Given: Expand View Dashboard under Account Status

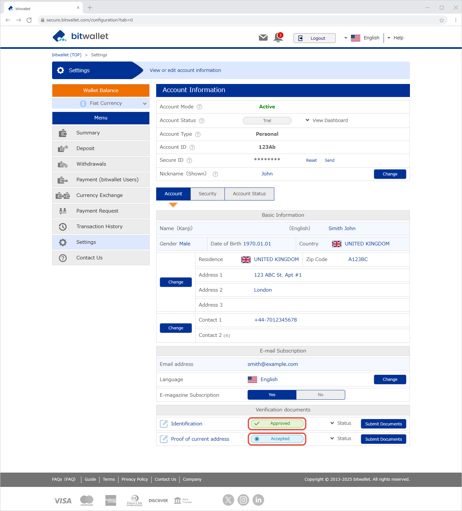Looking at the screenshot, I should click(x=327, y=120).
